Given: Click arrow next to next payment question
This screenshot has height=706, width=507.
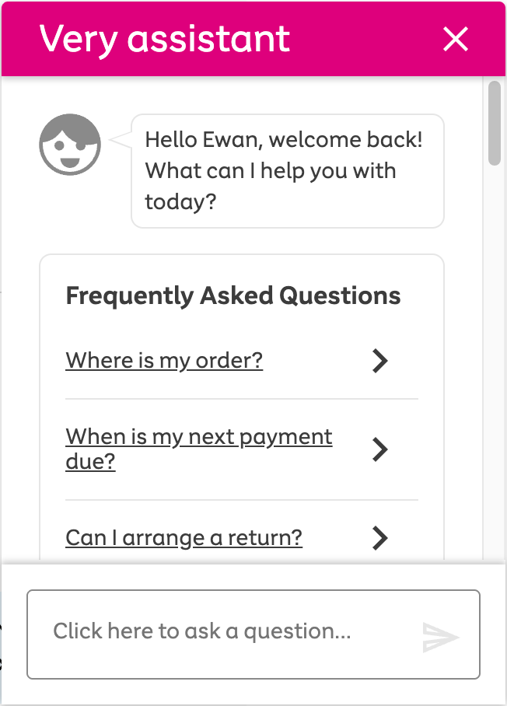Looking at the screenshot, I should pyautogui.click(x=379, y=449).
